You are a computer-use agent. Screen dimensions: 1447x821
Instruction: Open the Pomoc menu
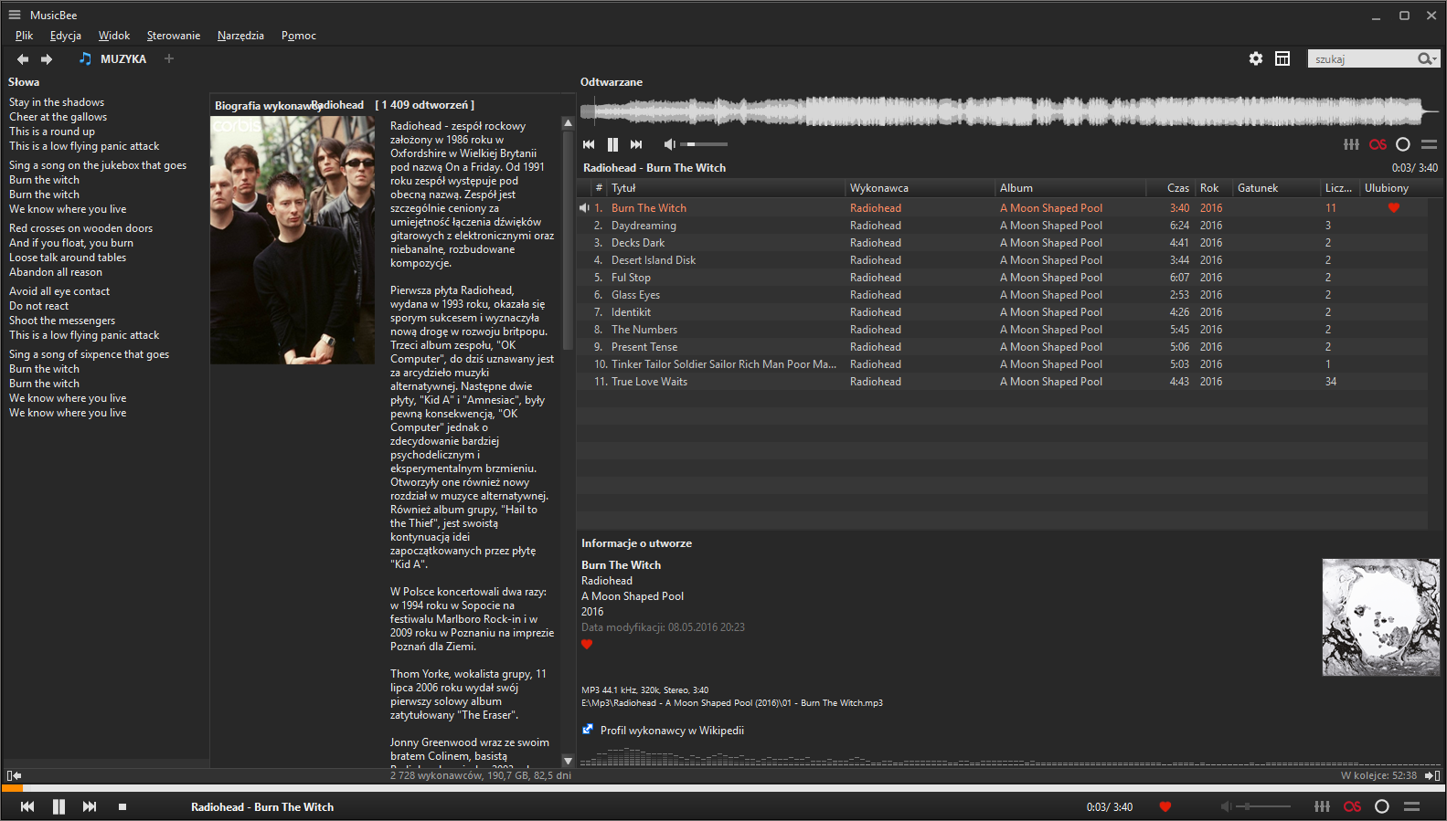coord(299,36)
